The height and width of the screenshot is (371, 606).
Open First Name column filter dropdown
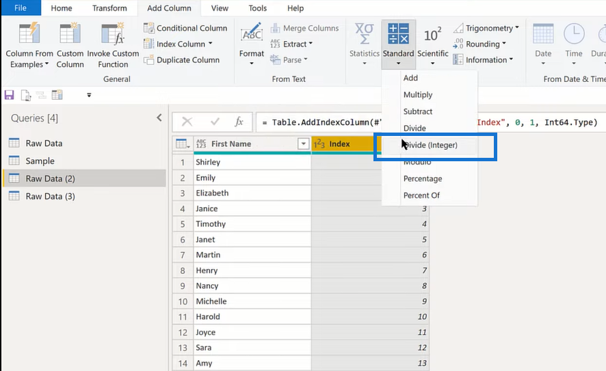(304, 144)
